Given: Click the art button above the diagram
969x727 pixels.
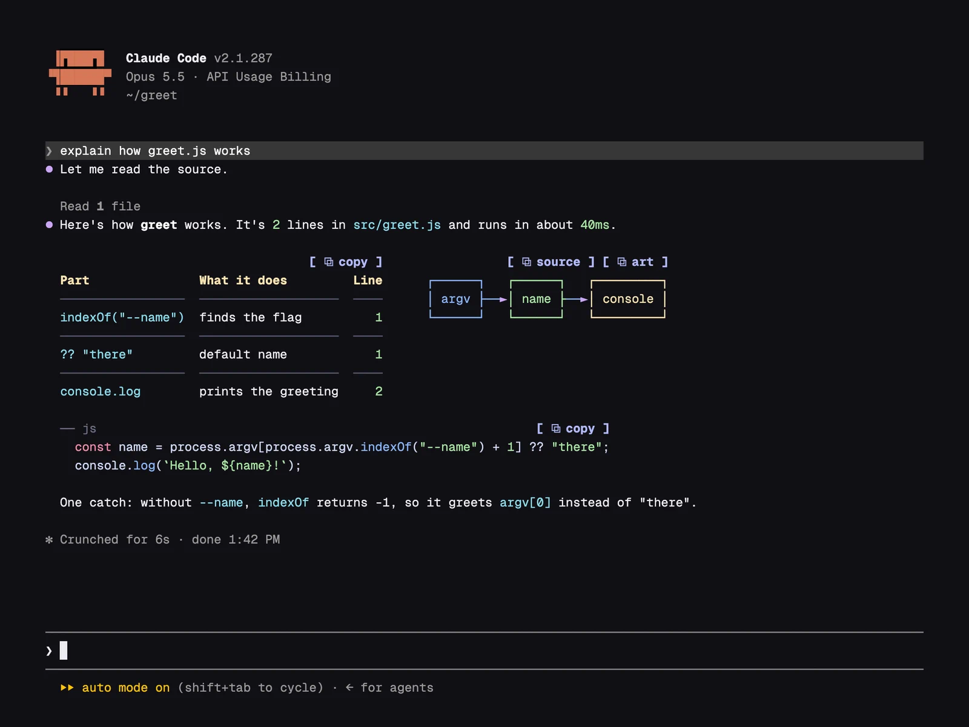Looking at the screenshot, I should coord(635,262).
